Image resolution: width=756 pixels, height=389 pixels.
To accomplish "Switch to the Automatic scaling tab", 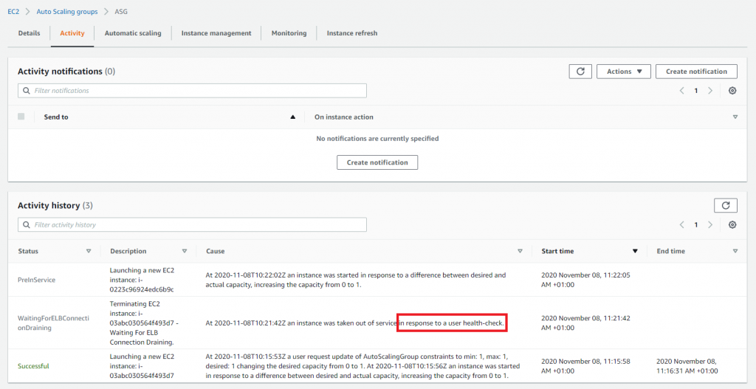I will 133,33.
